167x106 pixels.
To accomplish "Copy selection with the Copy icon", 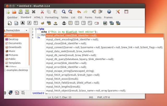I will pyautogui.click(x=49, y=12).
